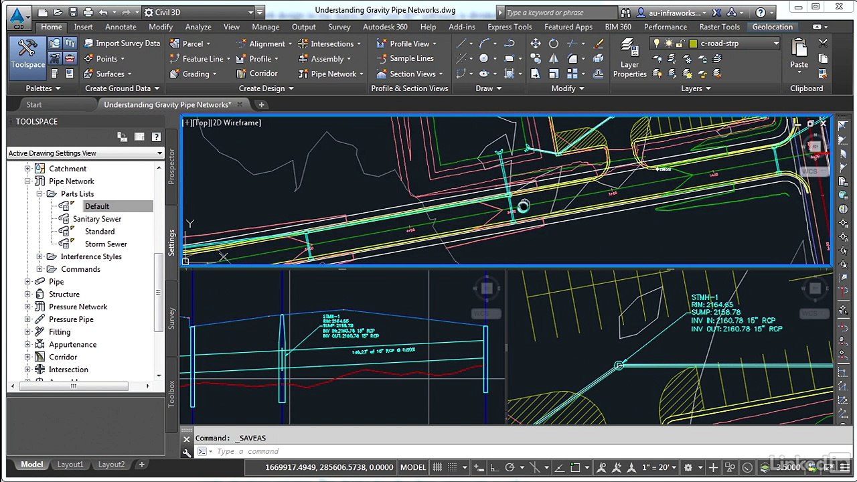Image resolution: width=857 pixels, height=482 pixels.
Task: Select the Sanitary Sewer parts list
Action: (x=96, y=219)
